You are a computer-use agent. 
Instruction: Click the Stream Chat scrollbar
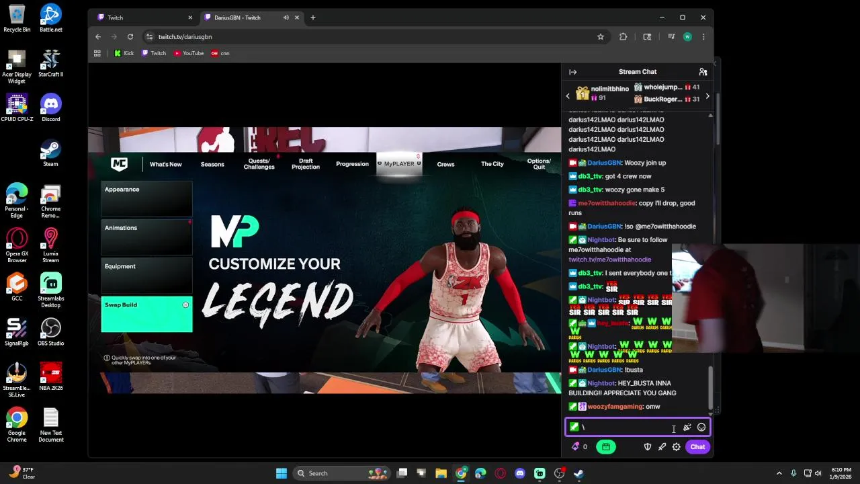coord(710,387)
